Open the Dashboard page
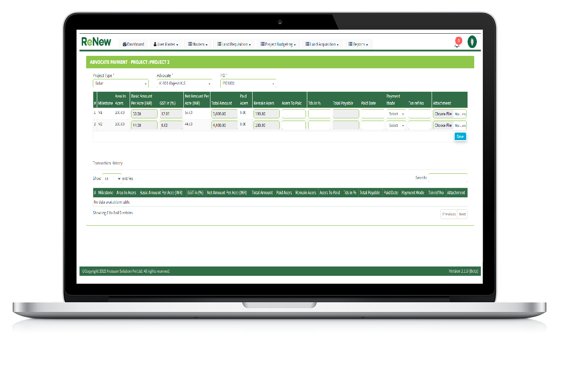579x384 pixels. coord(133,44)
